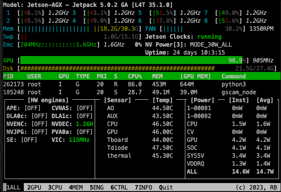Click the VDDRQ power row
Image resolution: width=281 pixels, height=192 pixels.
pyautogui.click(x=228, y=163)
